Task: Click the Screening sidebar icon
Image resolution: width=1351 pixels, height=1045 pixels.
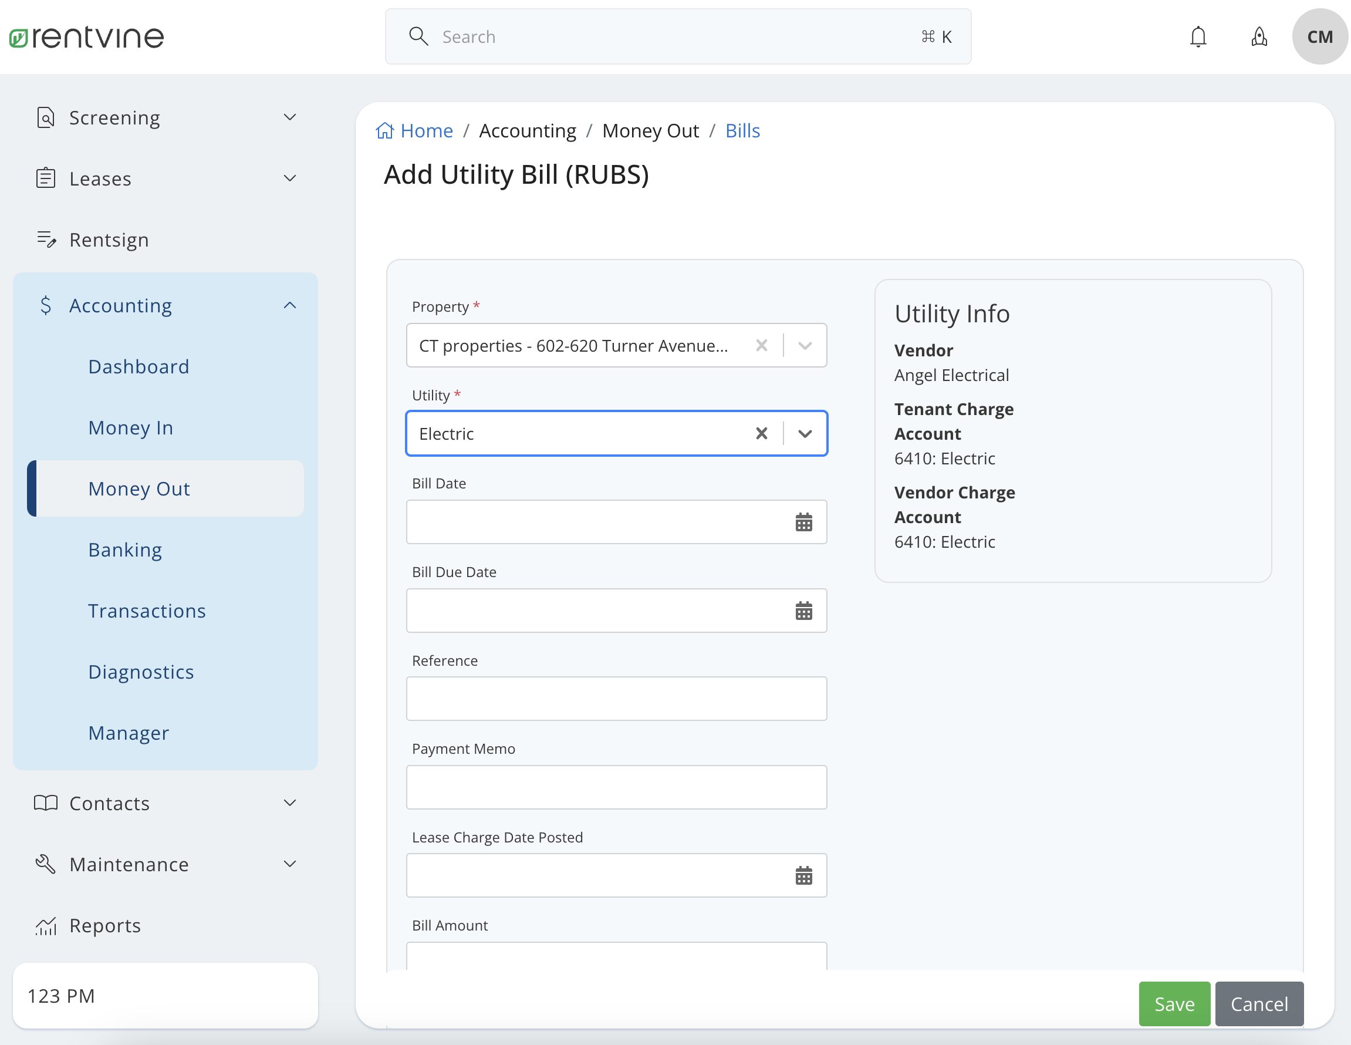Action: [46, 117]
